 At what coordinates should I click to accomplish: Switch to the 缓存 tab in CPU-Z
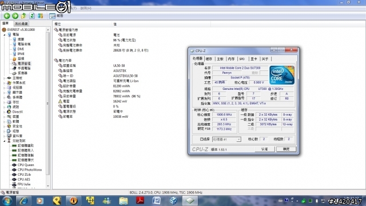pos(209,59)
